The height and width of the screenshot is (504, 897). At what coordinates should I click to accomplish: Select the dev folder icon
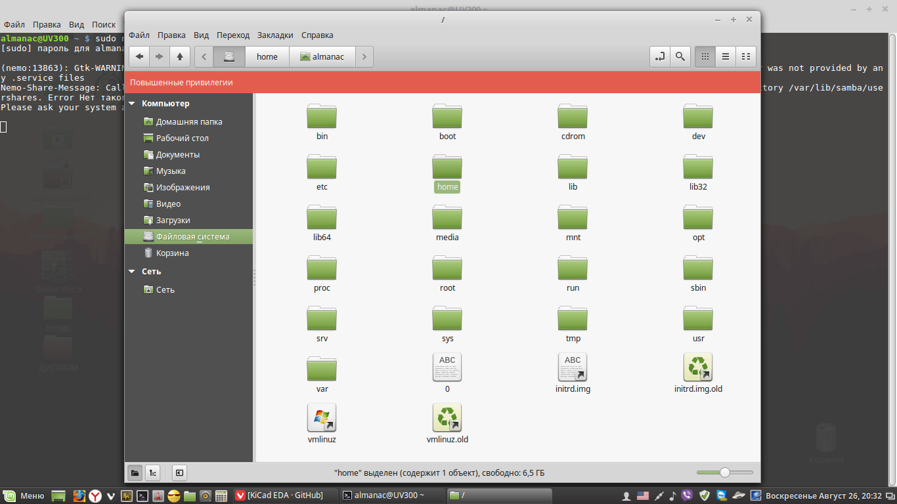tap(698, 116)
